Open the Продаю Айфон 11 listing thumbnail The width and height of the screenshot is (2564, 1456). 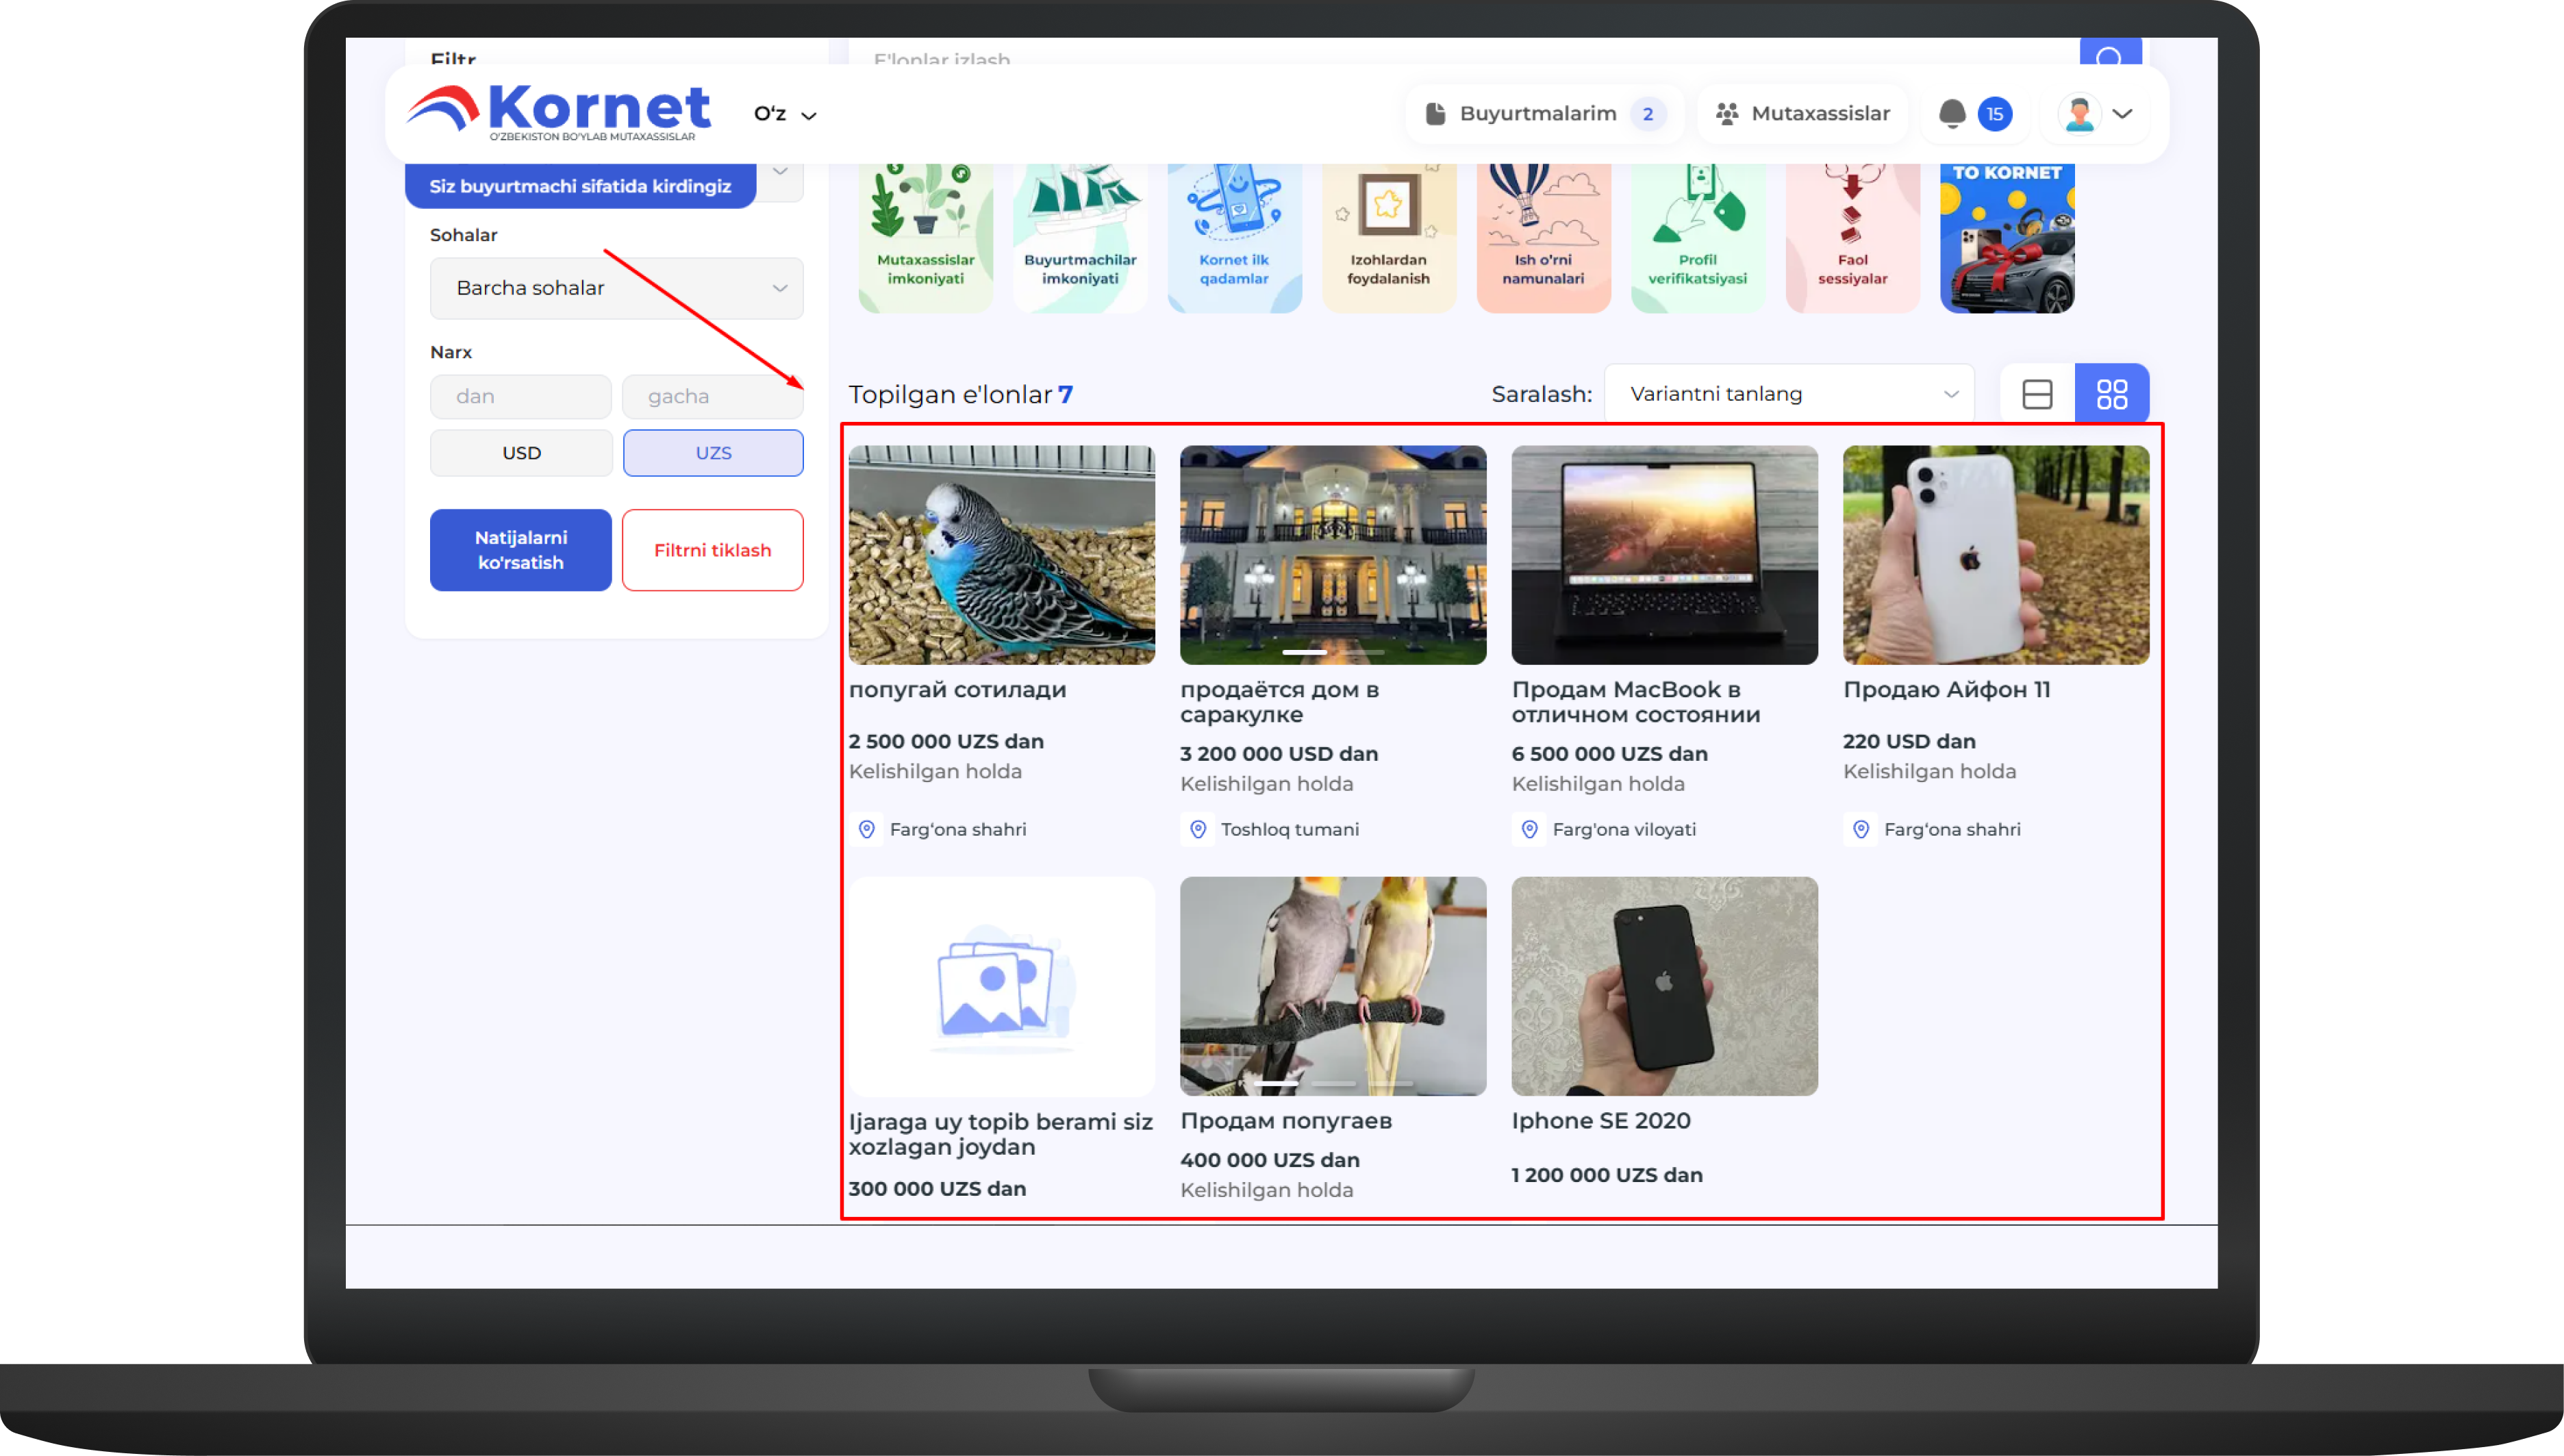(x=1995, y=555)
